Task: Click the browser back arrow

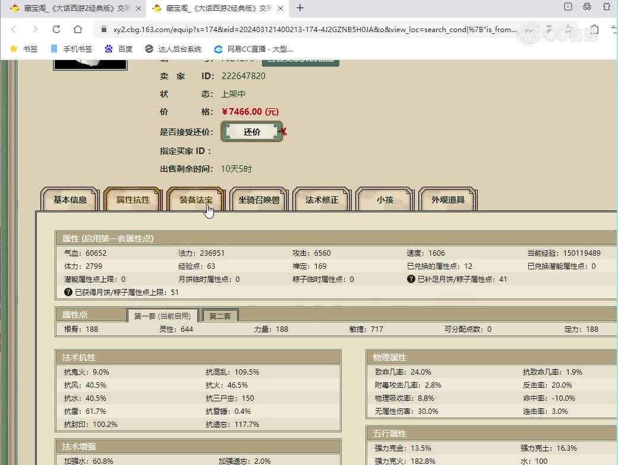Action: point(14,29)
